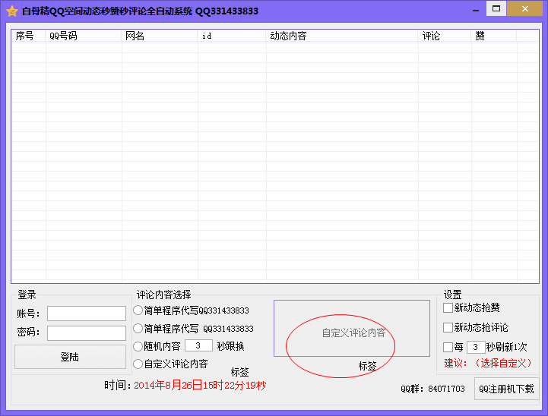Click the 登录 group title

27,295
